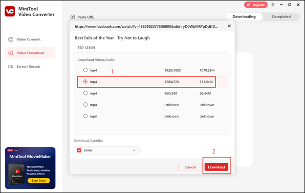
Task: Click the Download Video/Audio heading
Action: pos(96,60)
